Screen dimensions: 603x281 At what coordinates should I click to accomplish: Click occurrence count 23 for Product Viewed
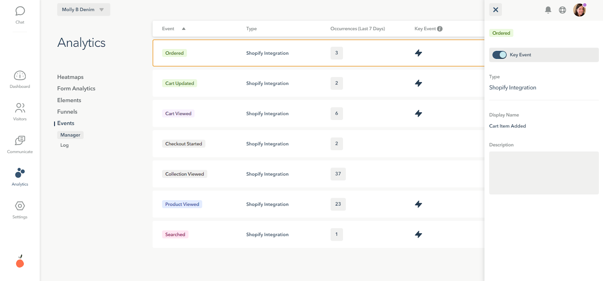click(338, 204)
